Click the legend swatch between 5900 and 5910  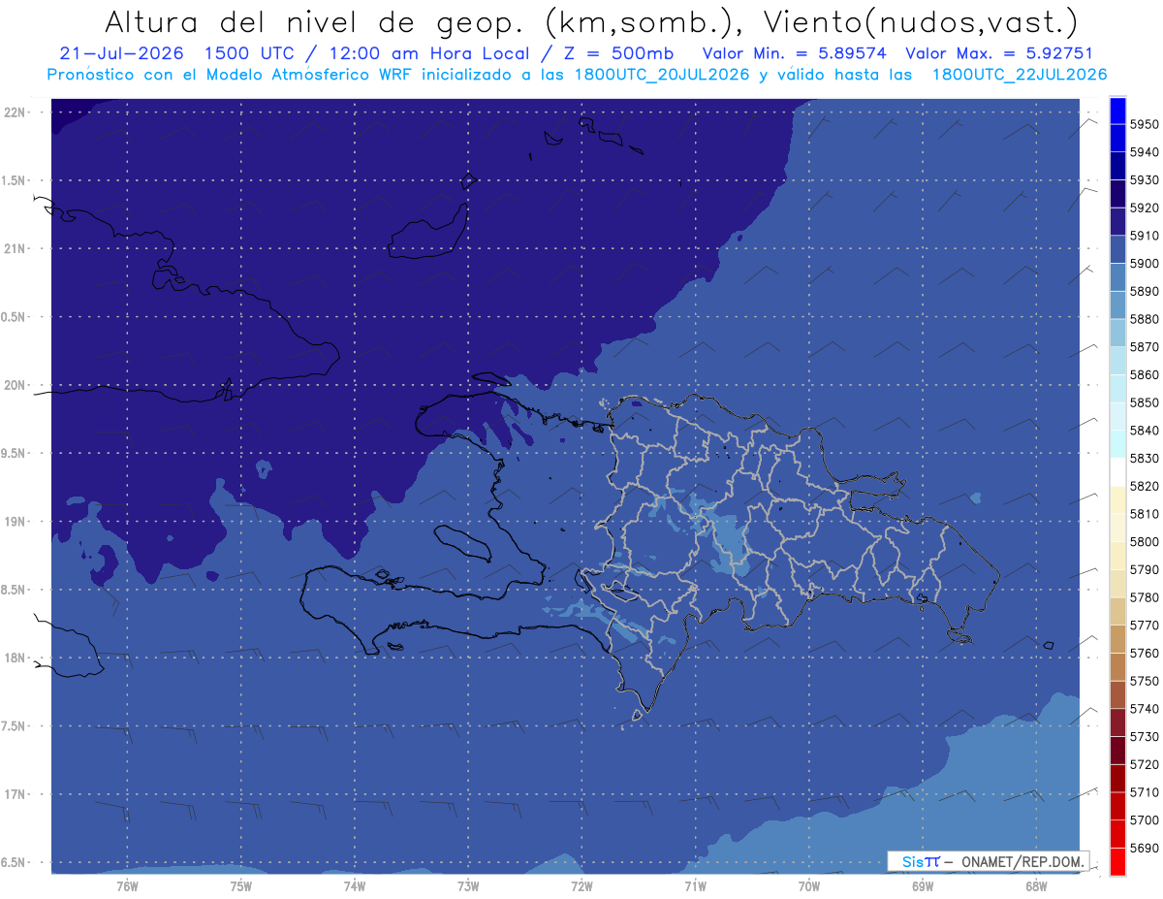1117,249
